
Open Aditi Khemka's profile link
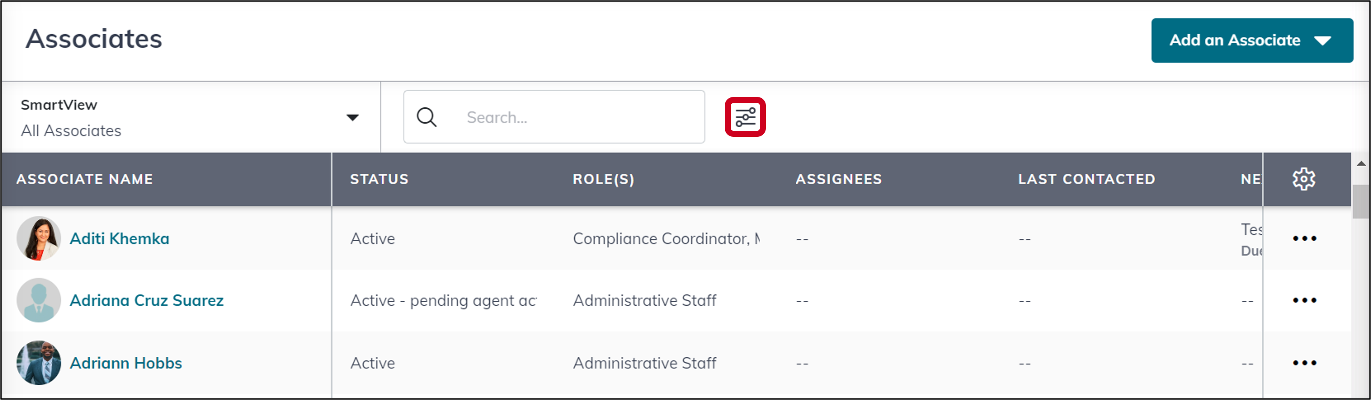(120, 239)
